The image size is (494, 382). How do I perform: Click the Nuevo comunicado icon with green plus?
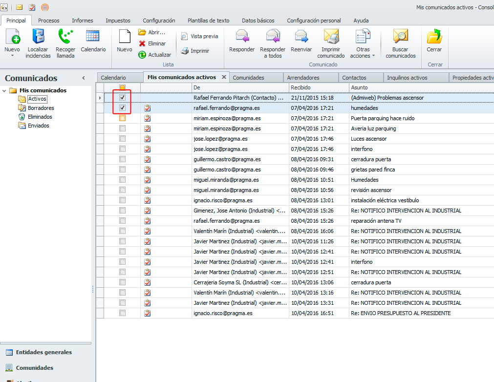[13, 36]
